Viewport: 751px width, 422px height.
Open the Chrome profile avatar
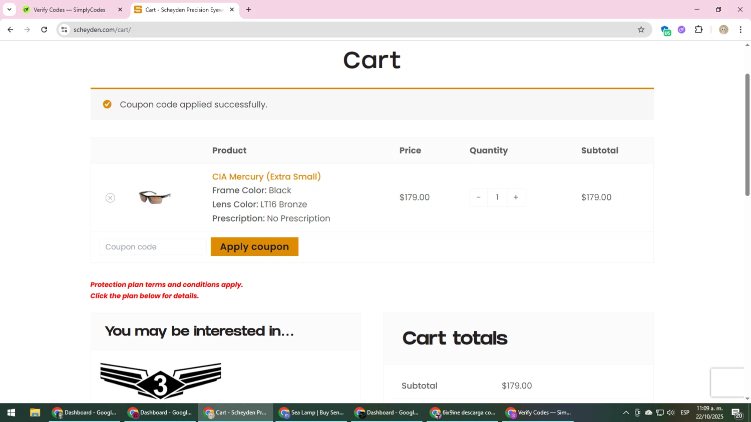723,29
